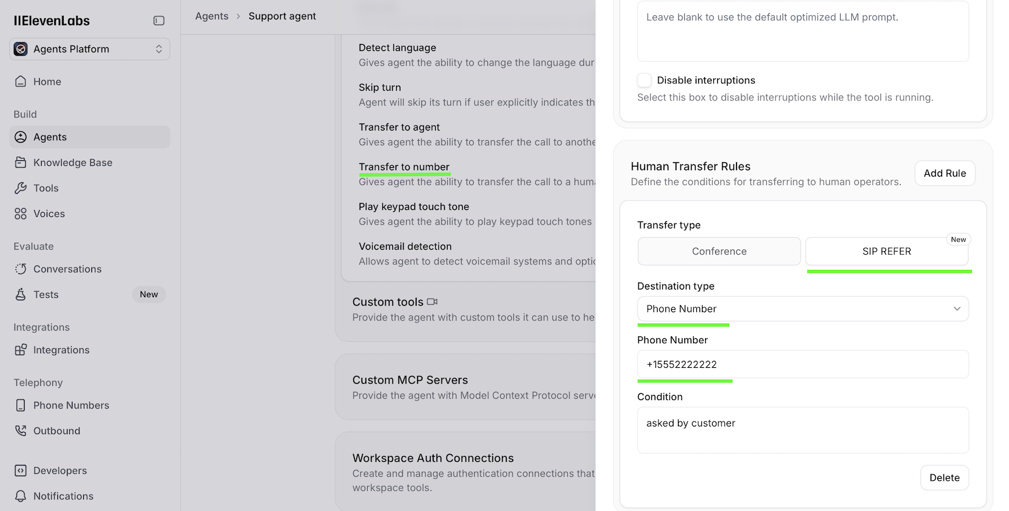
Task: Click the Add Rule button
Action: tap(944, 173)
